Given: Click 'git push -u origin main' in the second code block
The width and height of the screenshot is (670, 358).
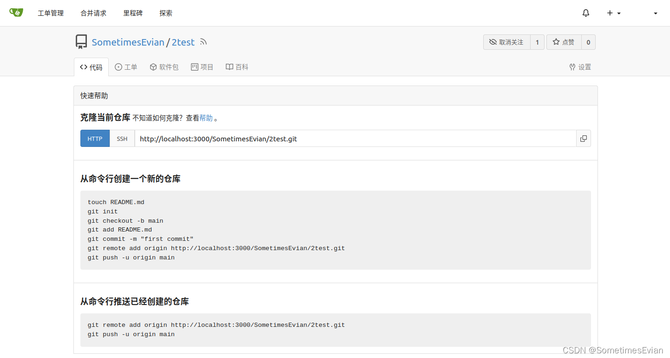Looking at the screenshot, I should click(x=131, y=334).
